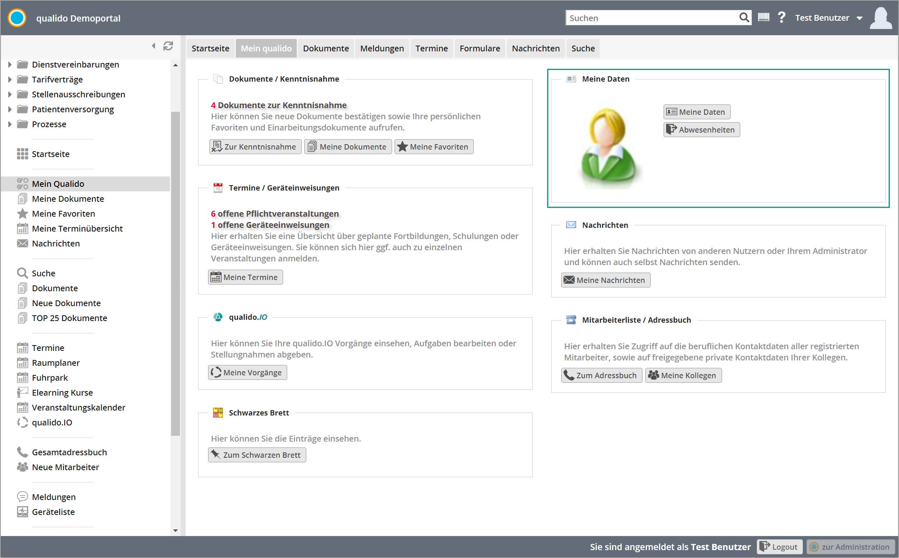The image size is (899, 558).
Task: Open zur Administration button
Action: (x=850, y=547)
